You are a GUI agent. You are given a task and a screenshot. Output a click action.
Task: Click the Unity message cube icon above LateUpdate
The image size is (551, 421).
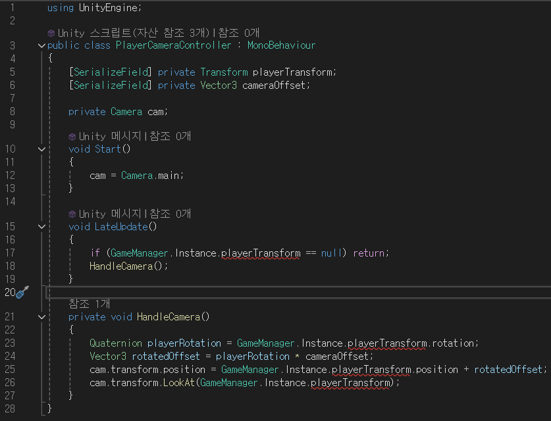click(72, 214)
